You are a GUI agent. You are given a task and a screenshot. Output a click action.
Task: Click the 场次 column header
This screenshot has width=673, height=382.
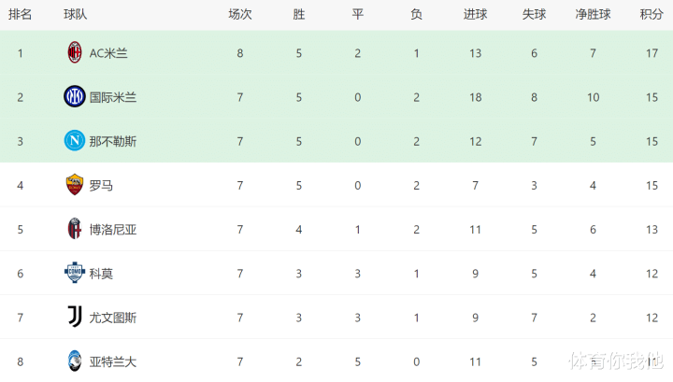[x=240, y=14]
